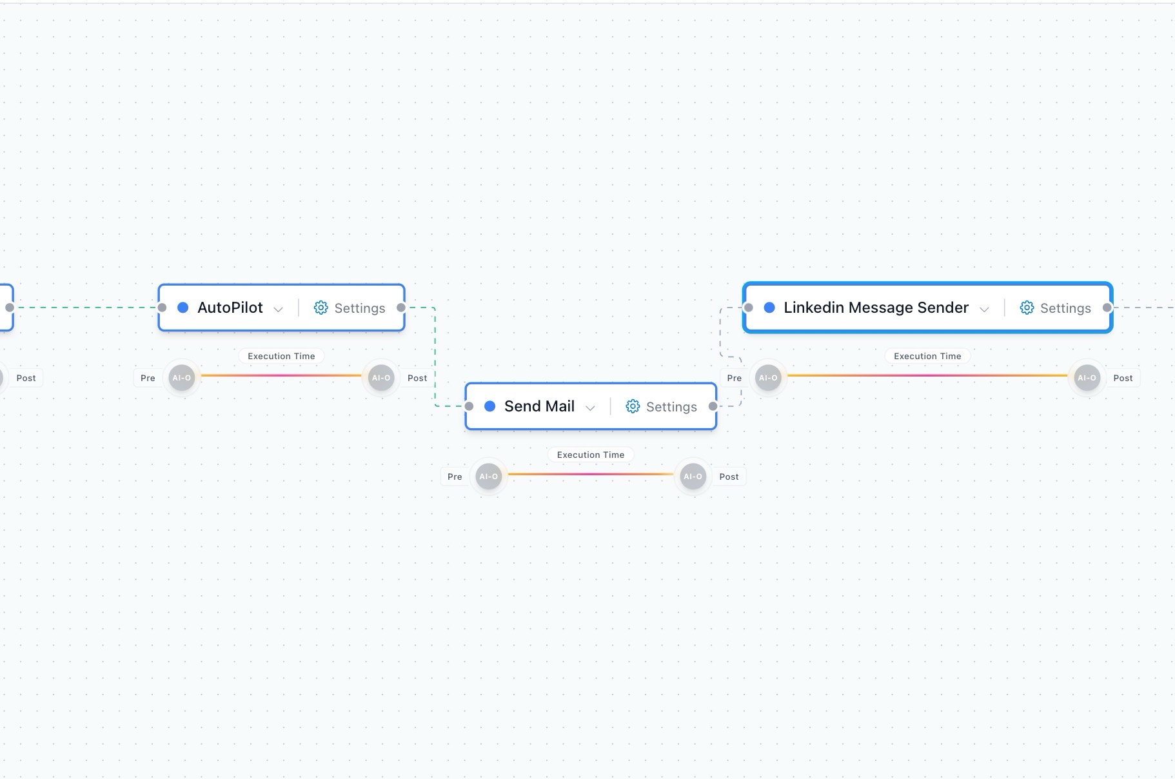This screenshot has height=779, width=1175.
Task: Open Settings text on the Send Mail node
Action: (x=671, y=407)
